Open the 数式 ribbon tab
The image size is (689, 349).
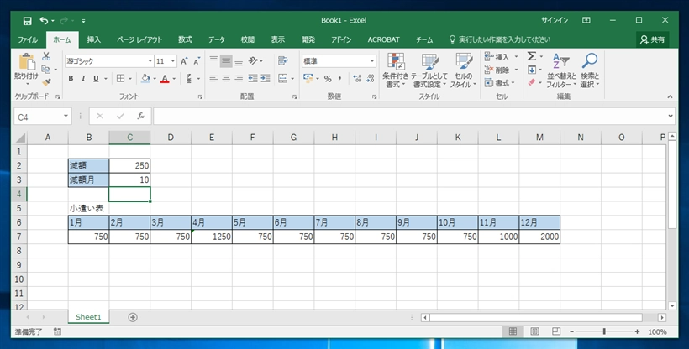point(185,39)
